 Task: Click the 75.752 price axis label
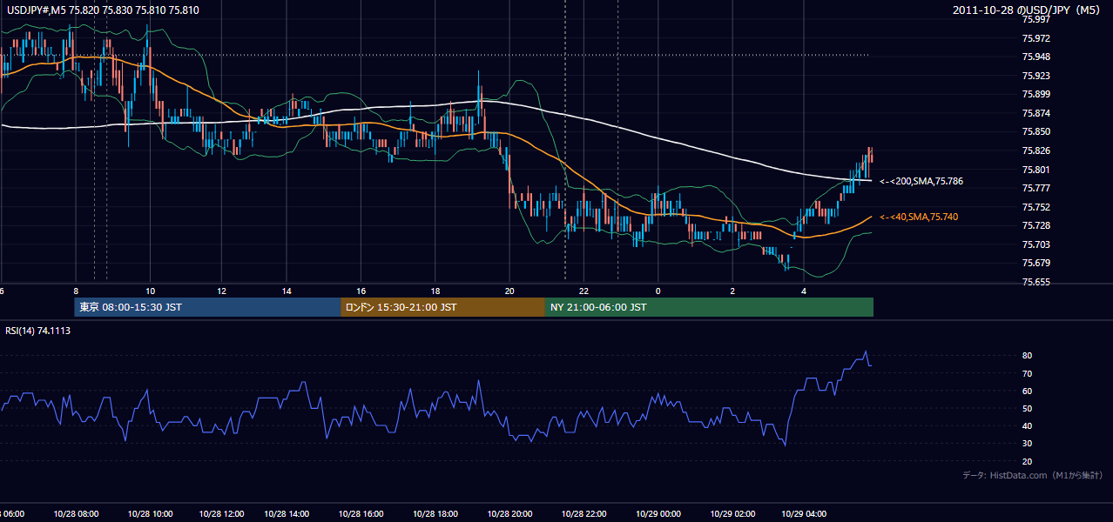coord(1036,207)
